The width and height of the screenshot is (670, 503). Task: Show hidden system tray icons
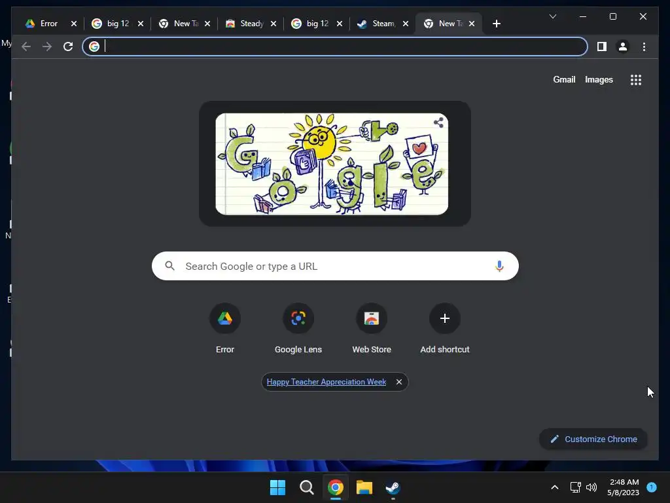(x=555, y=487)
